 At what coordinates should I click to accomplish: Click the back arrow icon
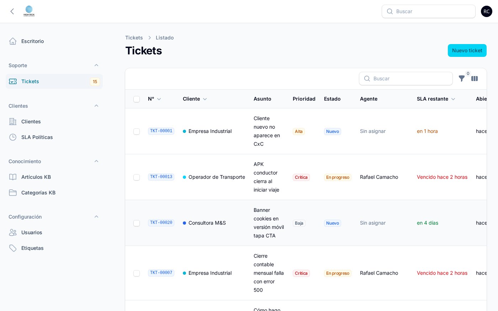pyautogui.click(x=12, y=11)
